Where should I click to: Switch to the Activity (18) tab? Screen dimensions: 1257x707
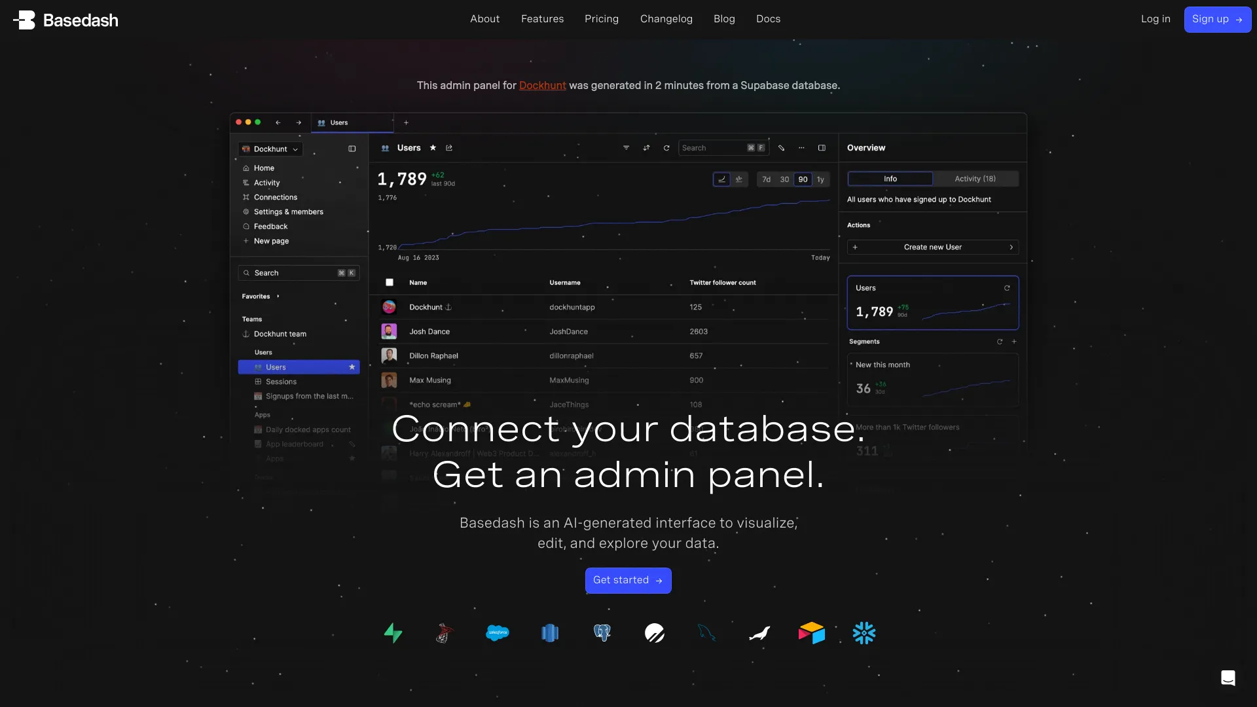[x=974, y=178]
